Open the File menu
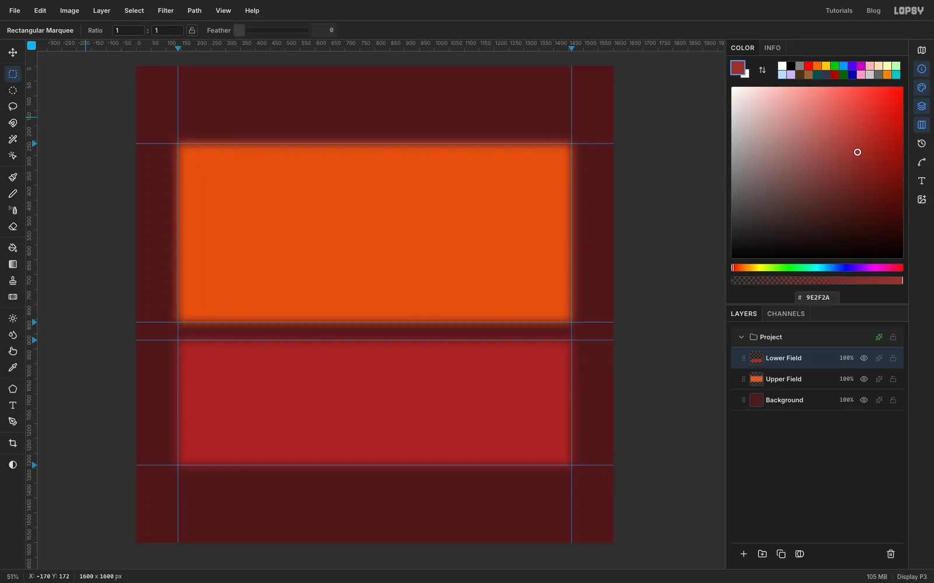Viewport: 934px width, 583px height. pyautogui.click(x=15, y=10)
